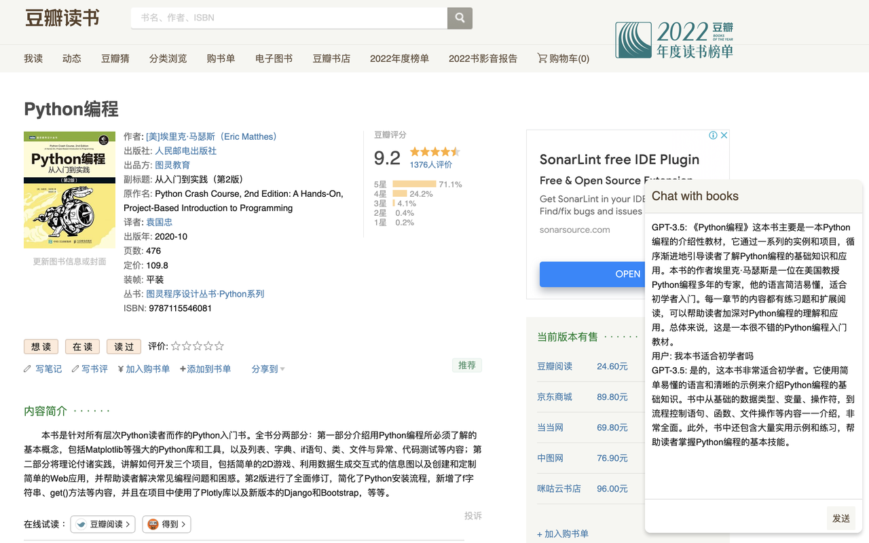Open 2022书影音报告 nav item
This screenshot has height=543, width=869.
[483, 58]
